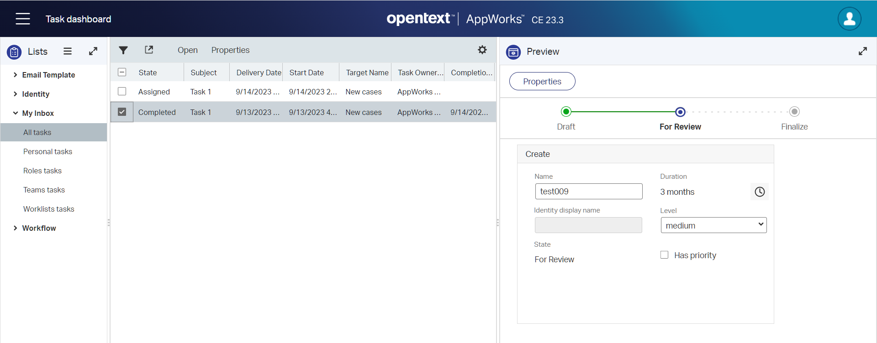
Task: Click the Duration clock icon
Action: click(x=759, y=192)
